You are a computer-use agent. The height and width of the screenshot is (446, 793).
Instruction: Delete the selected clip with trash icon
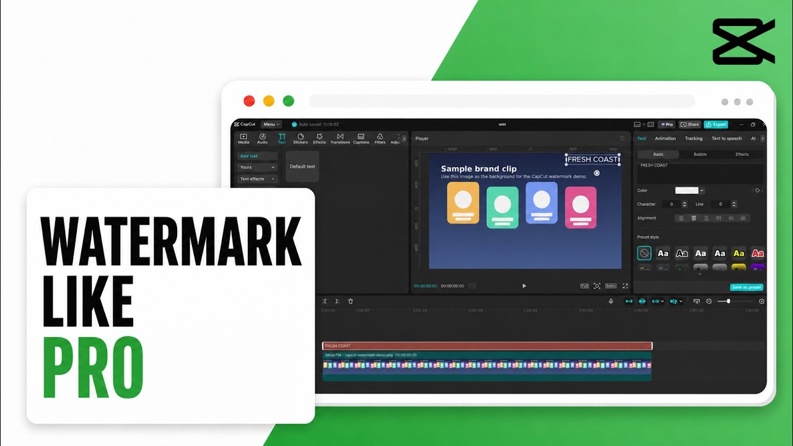point(351,301)
